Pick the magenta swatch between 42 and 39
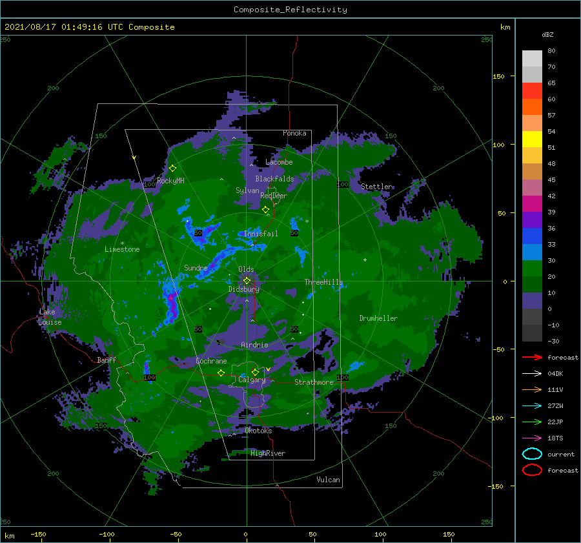The height and width of the screenshot is (543, 581). [x=532, y=204]
